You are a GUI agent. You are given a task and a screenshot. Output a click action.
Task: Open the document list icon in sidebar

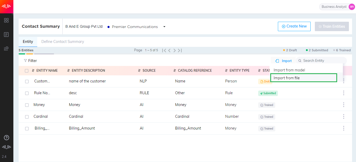click(7, 35)
